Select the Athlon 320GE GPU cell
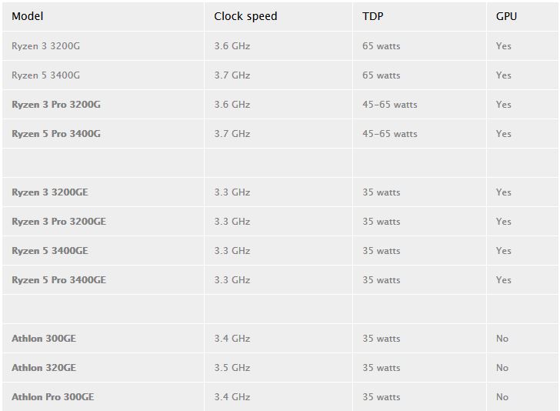The height and width of the screenshot is (411, 560). 502,368
